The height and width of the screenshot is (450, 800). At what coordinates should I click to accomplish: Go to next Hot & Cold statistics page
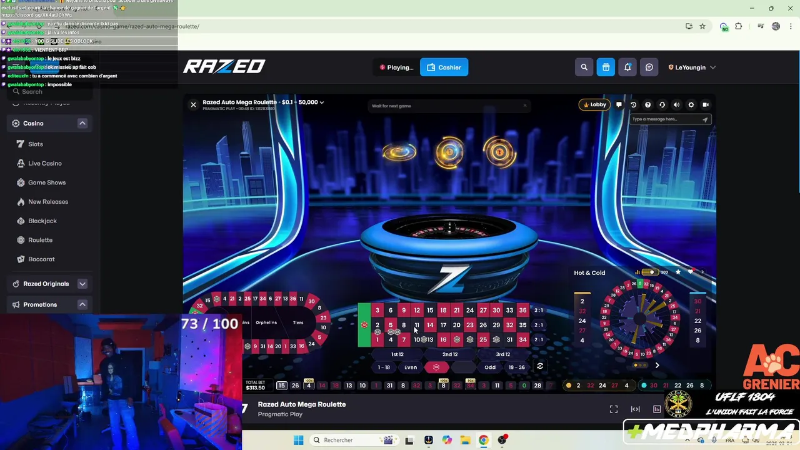click(657, 366)
